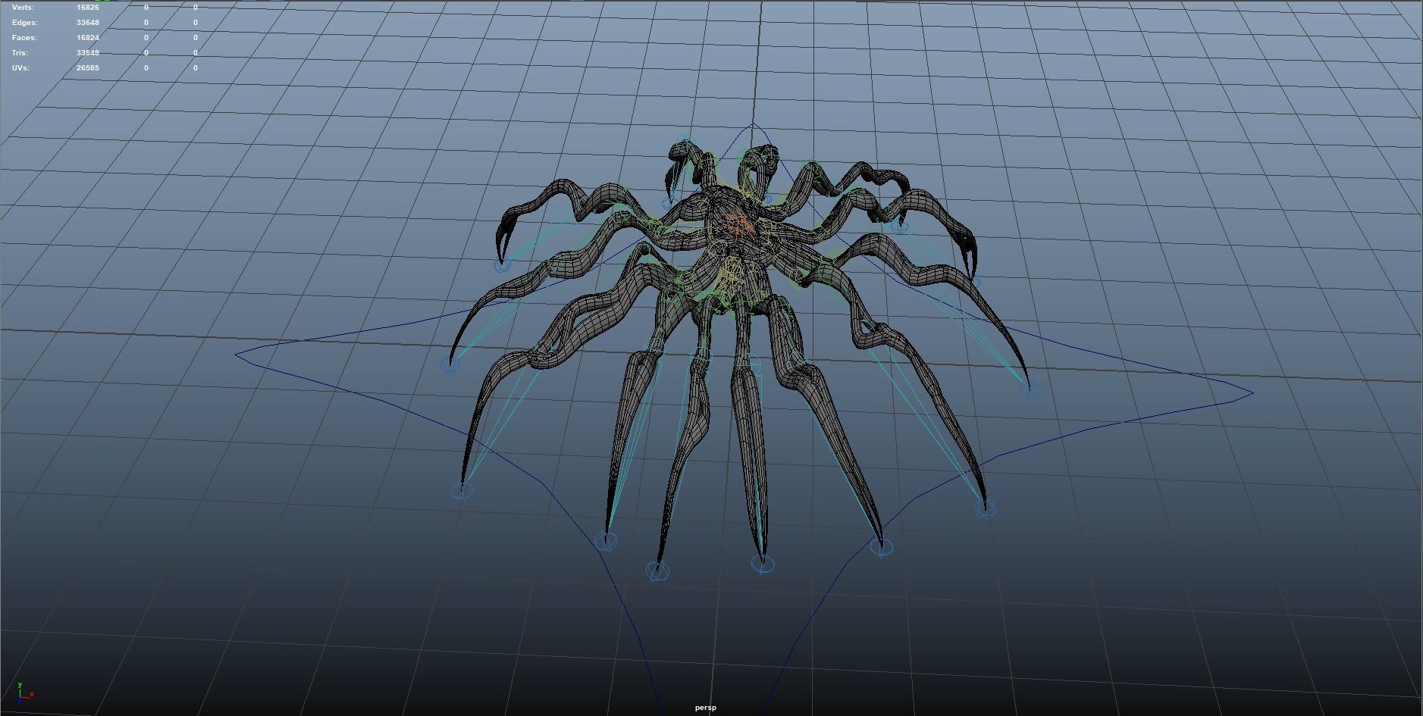Click the Tris row value 33648
Image resolution: width=1423 pixels, height=716 pixels.
[x=87, y=53]
